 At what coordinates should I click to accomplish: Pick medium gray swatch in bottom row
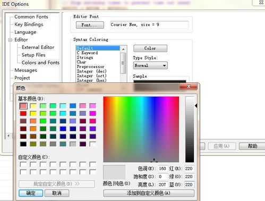click(x=53, y=144)
